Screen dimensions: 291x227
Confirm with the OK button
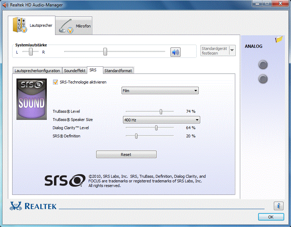[271, 217]
